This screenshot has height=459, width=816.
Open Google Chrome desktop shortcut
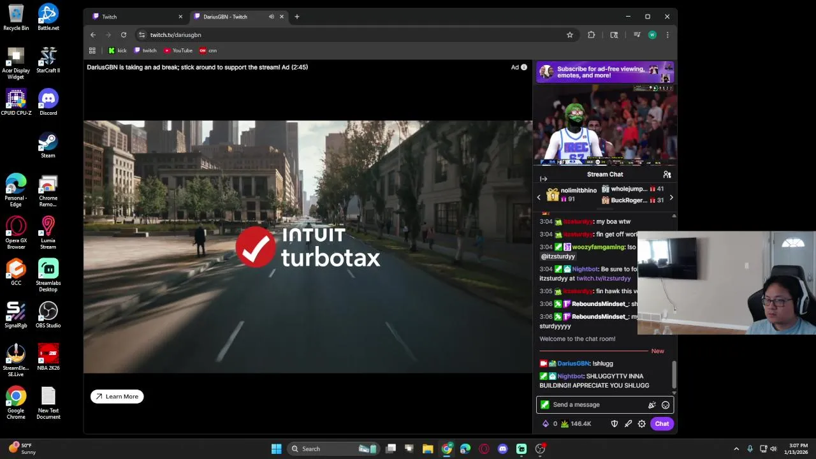pos(16,404)
